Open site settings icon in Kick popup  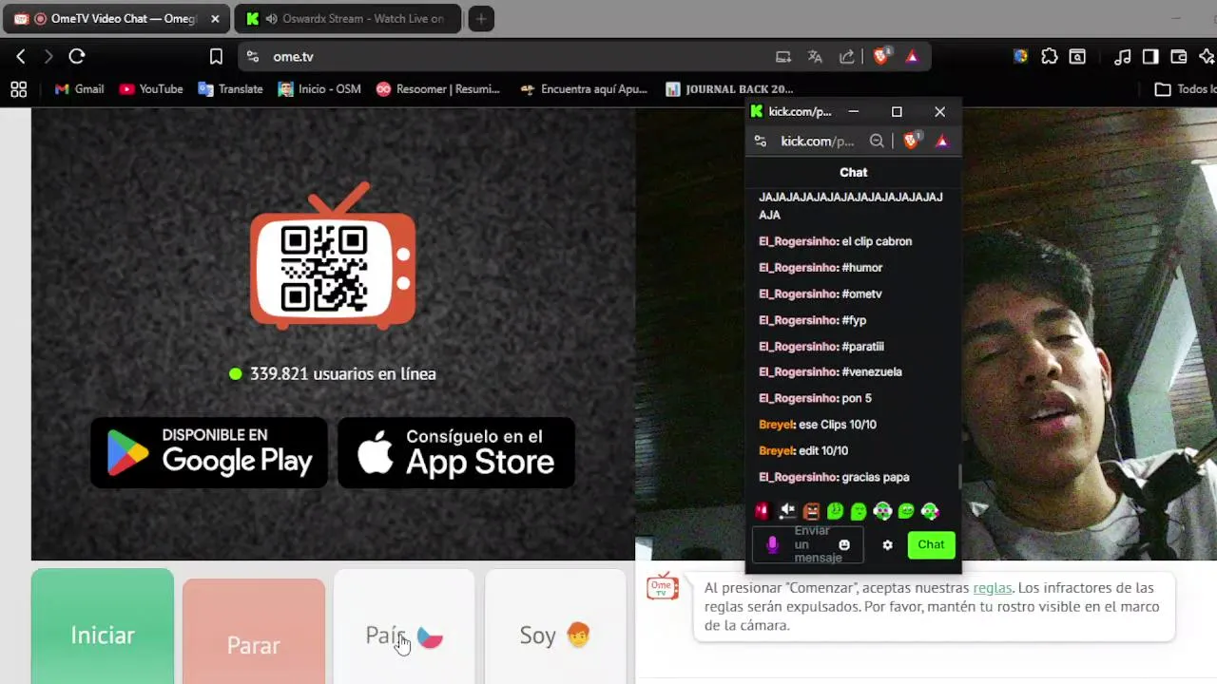tap(760, 142)
